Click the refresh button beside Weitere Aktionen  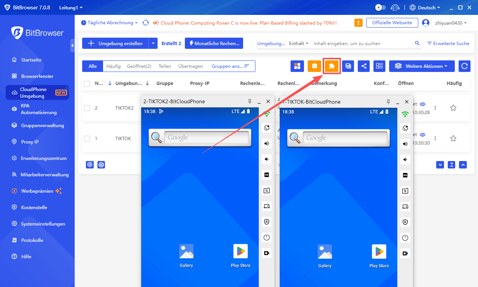tap(464, 66)
